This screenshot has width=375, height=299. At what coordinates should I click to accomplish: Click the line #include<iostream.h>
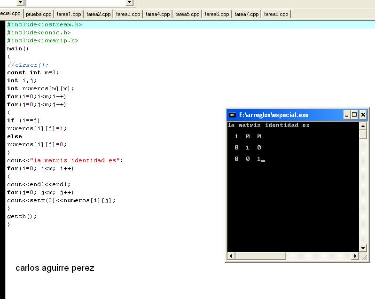[45, 24]
